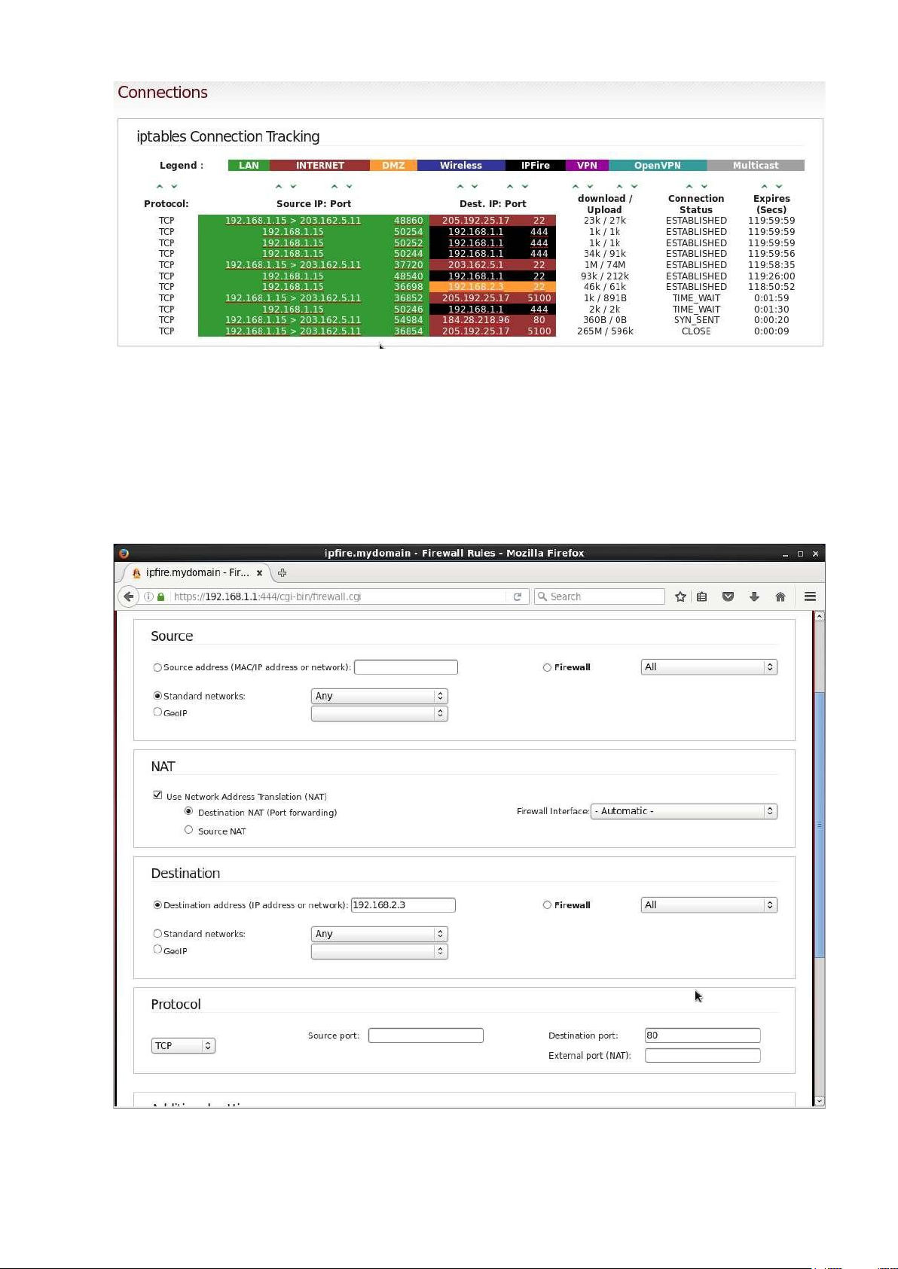
Task: Select Source address MAC/IP radio button
Action: tap(157, 667)
